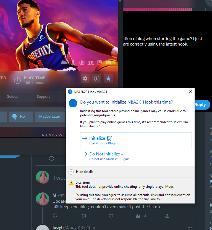Click the share icon on M's tweet
This screenshot has width=212, height=230.
point(167,216)
